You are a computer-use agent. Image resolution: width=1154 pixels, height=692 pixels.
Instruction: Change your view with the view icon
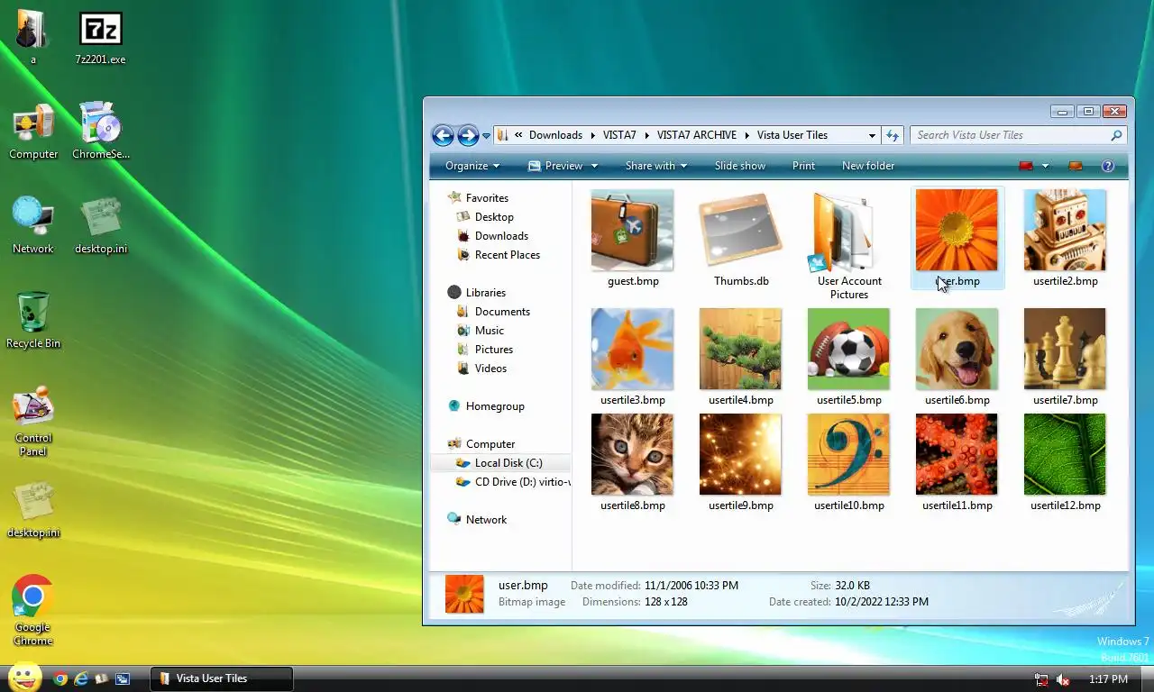tap(1026, 166)
